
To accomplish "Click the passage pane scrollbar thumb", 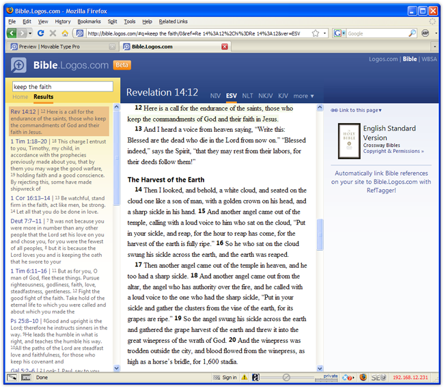I will 320,234.
